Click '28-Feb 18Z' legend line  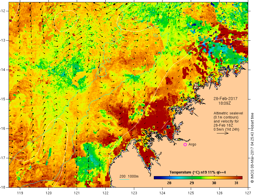point(223,125)
